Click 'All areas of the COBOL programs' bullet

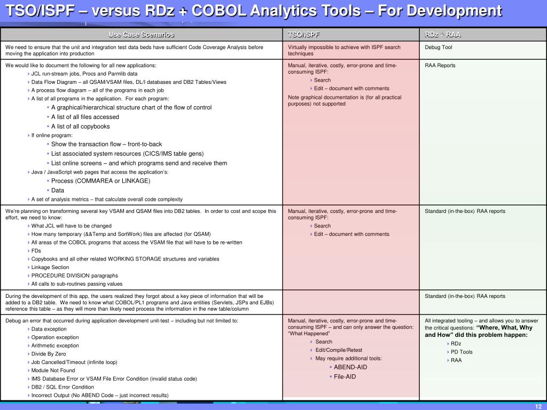tap(136, 242)
